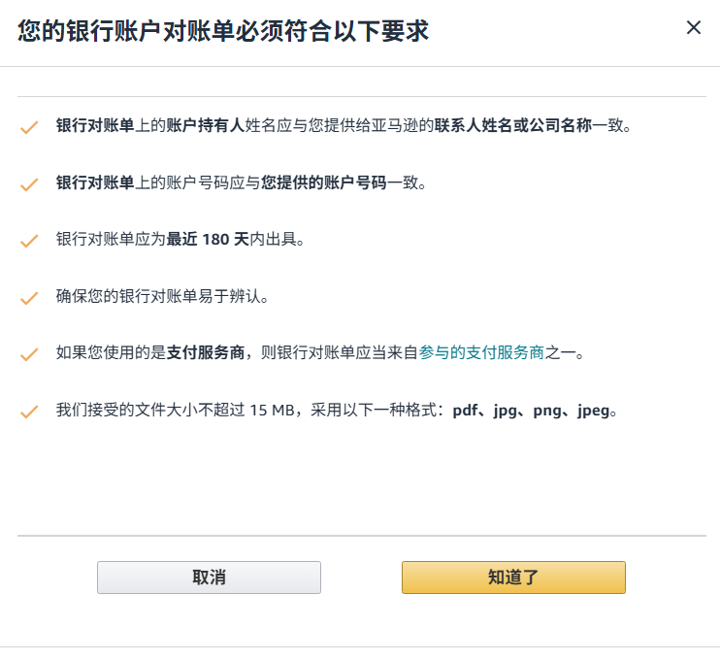Viewport: 720px width, 660px height.
Task: Click the 15 MB file size text
Action: [x=272, y=411]
